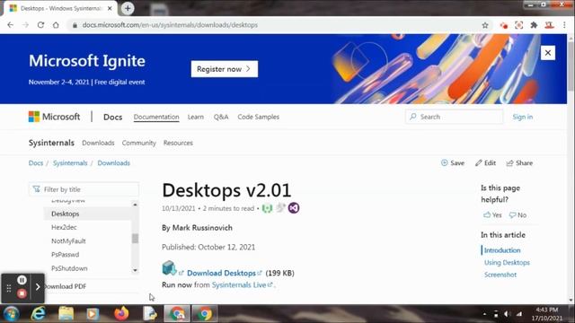
Task: Open Sysinternals Community menu
Action: pyautogui.click(x=138, y=143)
